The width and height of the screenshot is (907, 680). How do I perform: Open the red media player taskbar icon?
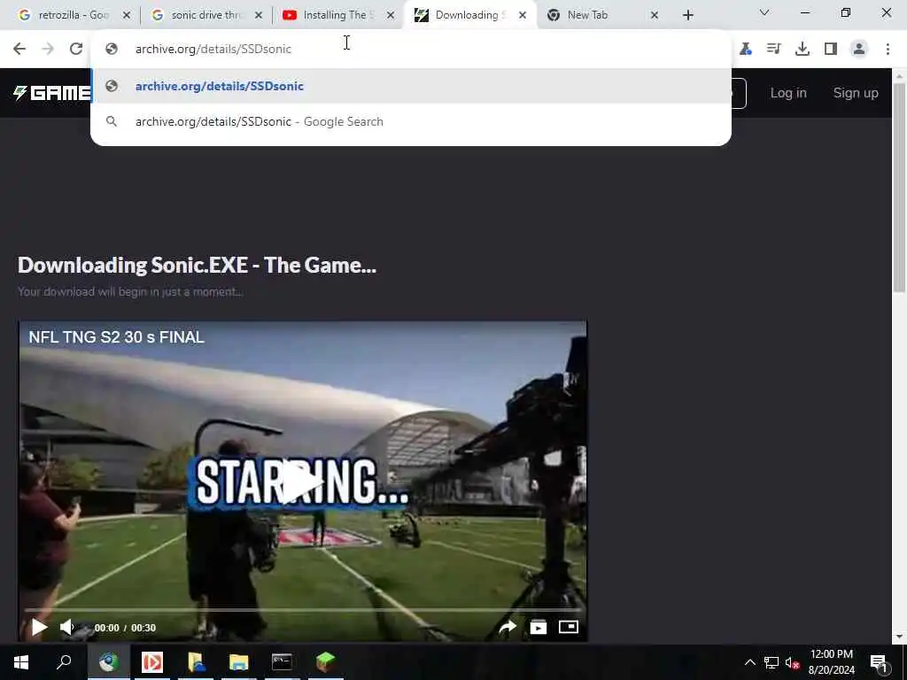tap(152, 662)
